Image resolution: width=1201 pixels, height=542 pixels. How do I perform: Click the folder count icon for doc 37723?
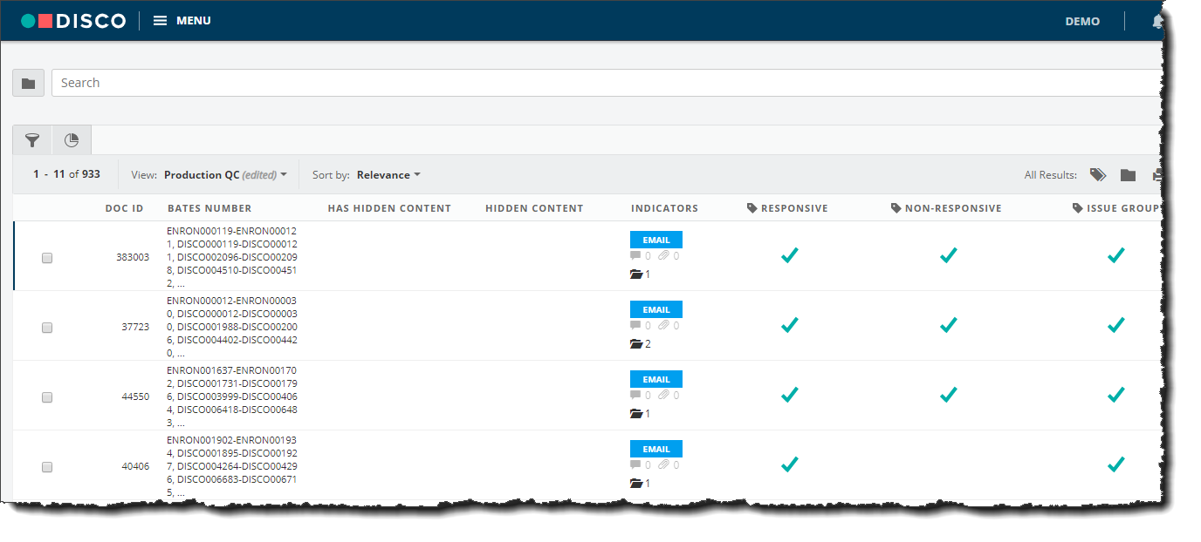[x=635, y=344]
